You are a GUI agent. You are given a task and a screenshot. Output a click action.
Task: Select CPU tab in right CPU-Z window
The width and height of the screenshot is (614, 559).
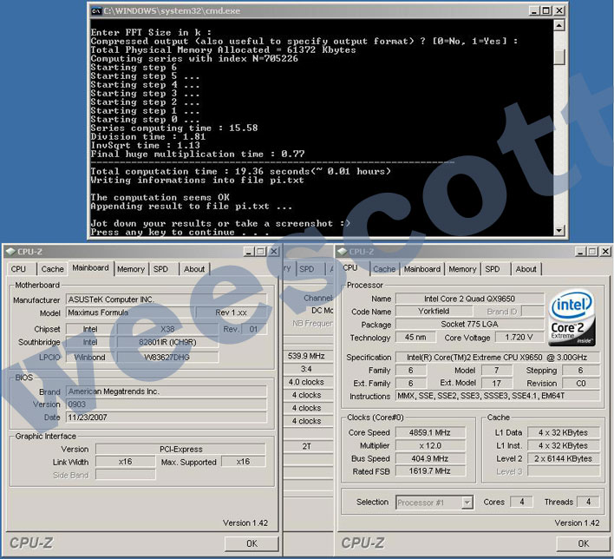click(x=350, y=267)
